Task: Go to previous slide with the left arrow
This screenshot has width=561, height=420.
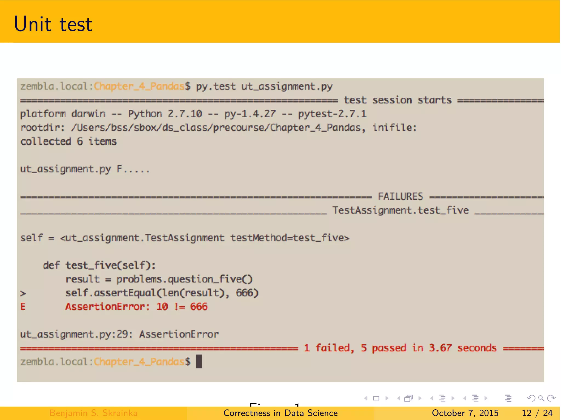Action: tap(366, 398)
